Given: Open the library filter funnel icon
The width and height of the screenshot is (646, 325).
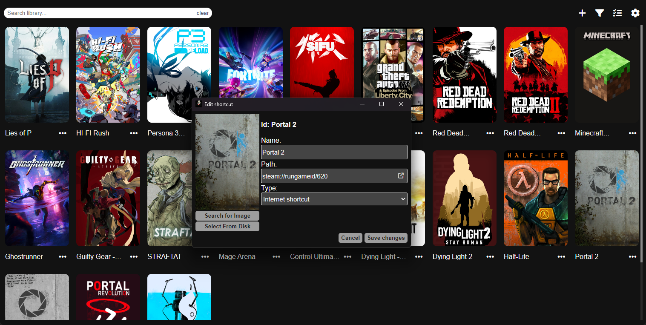Looking at the screenshot, I should pos(600,13).
